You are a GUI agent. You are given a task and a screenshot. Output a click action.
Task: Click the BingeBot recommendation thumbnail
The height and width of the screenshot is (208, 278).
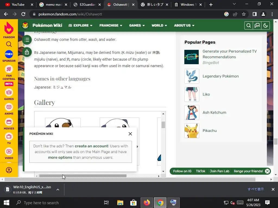pos(191,57)
